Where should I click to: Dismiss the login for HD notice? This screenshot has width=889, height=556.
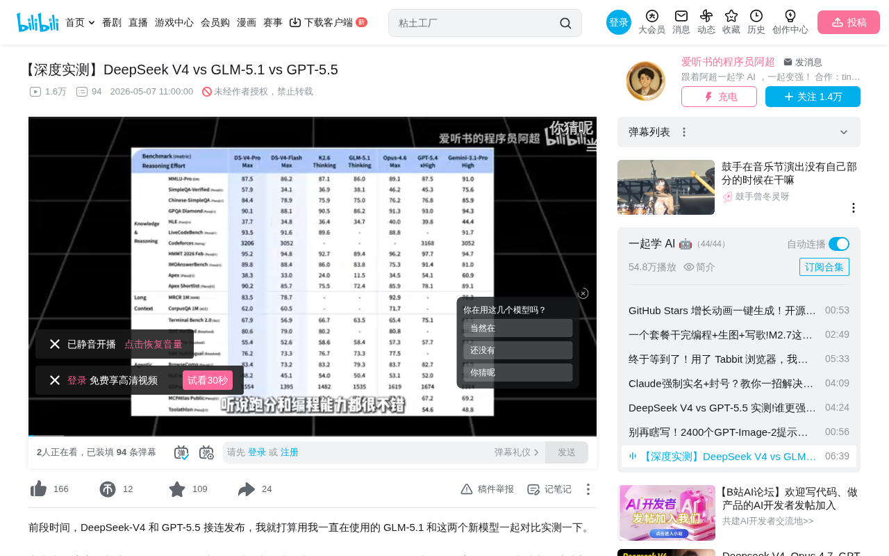55,380
